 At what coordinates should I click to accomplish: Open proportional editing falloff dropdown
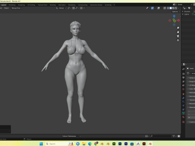pos(84,8)
